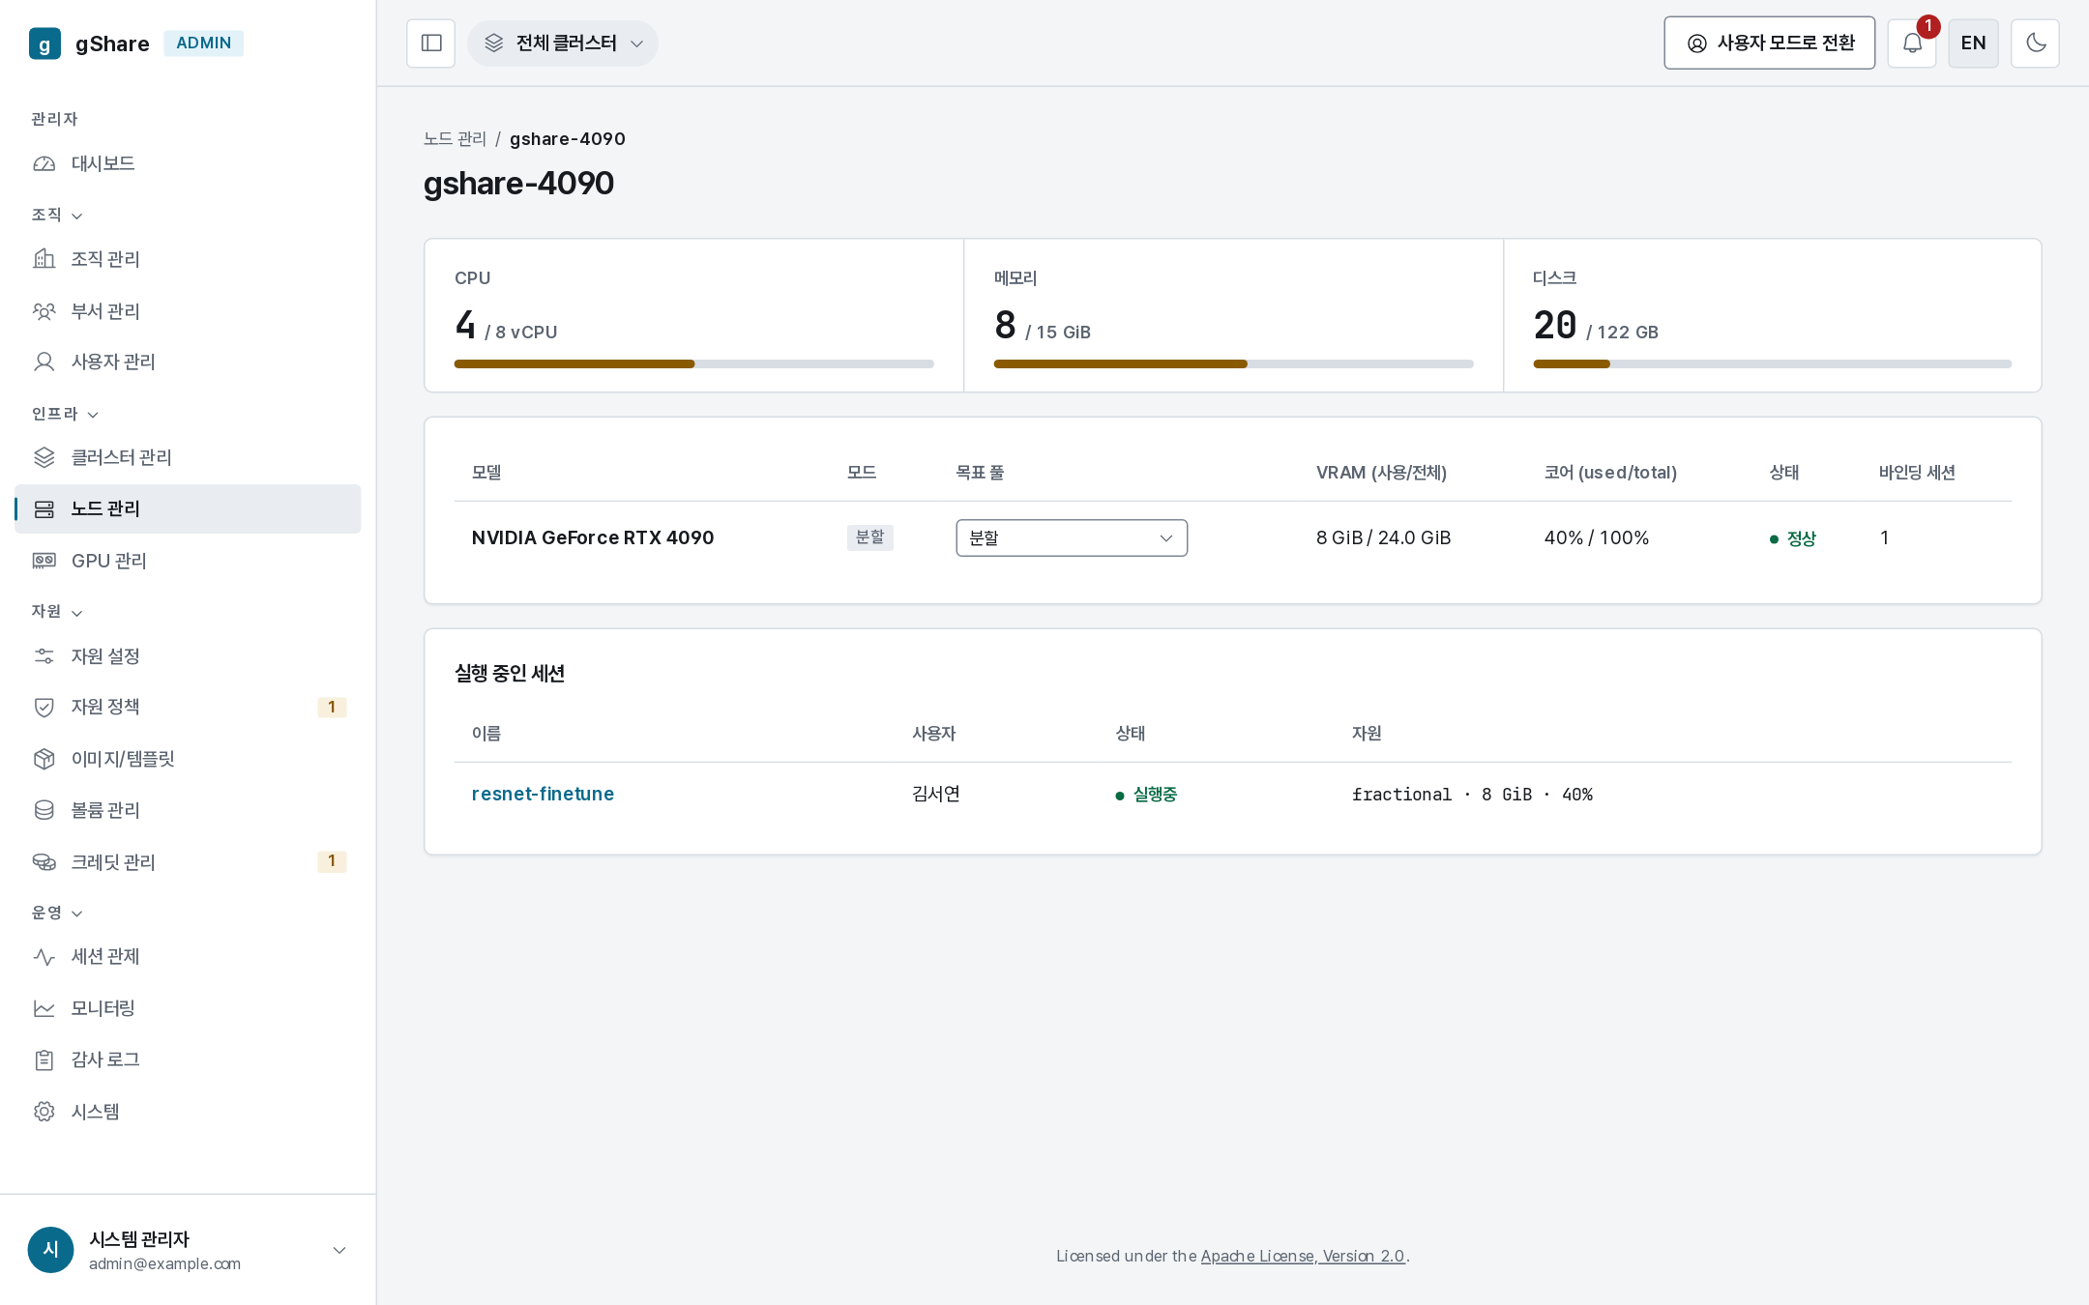Screen dimensions: 2089x1305
Task: Open 세션 관제 activity icon
Action: 44,956
